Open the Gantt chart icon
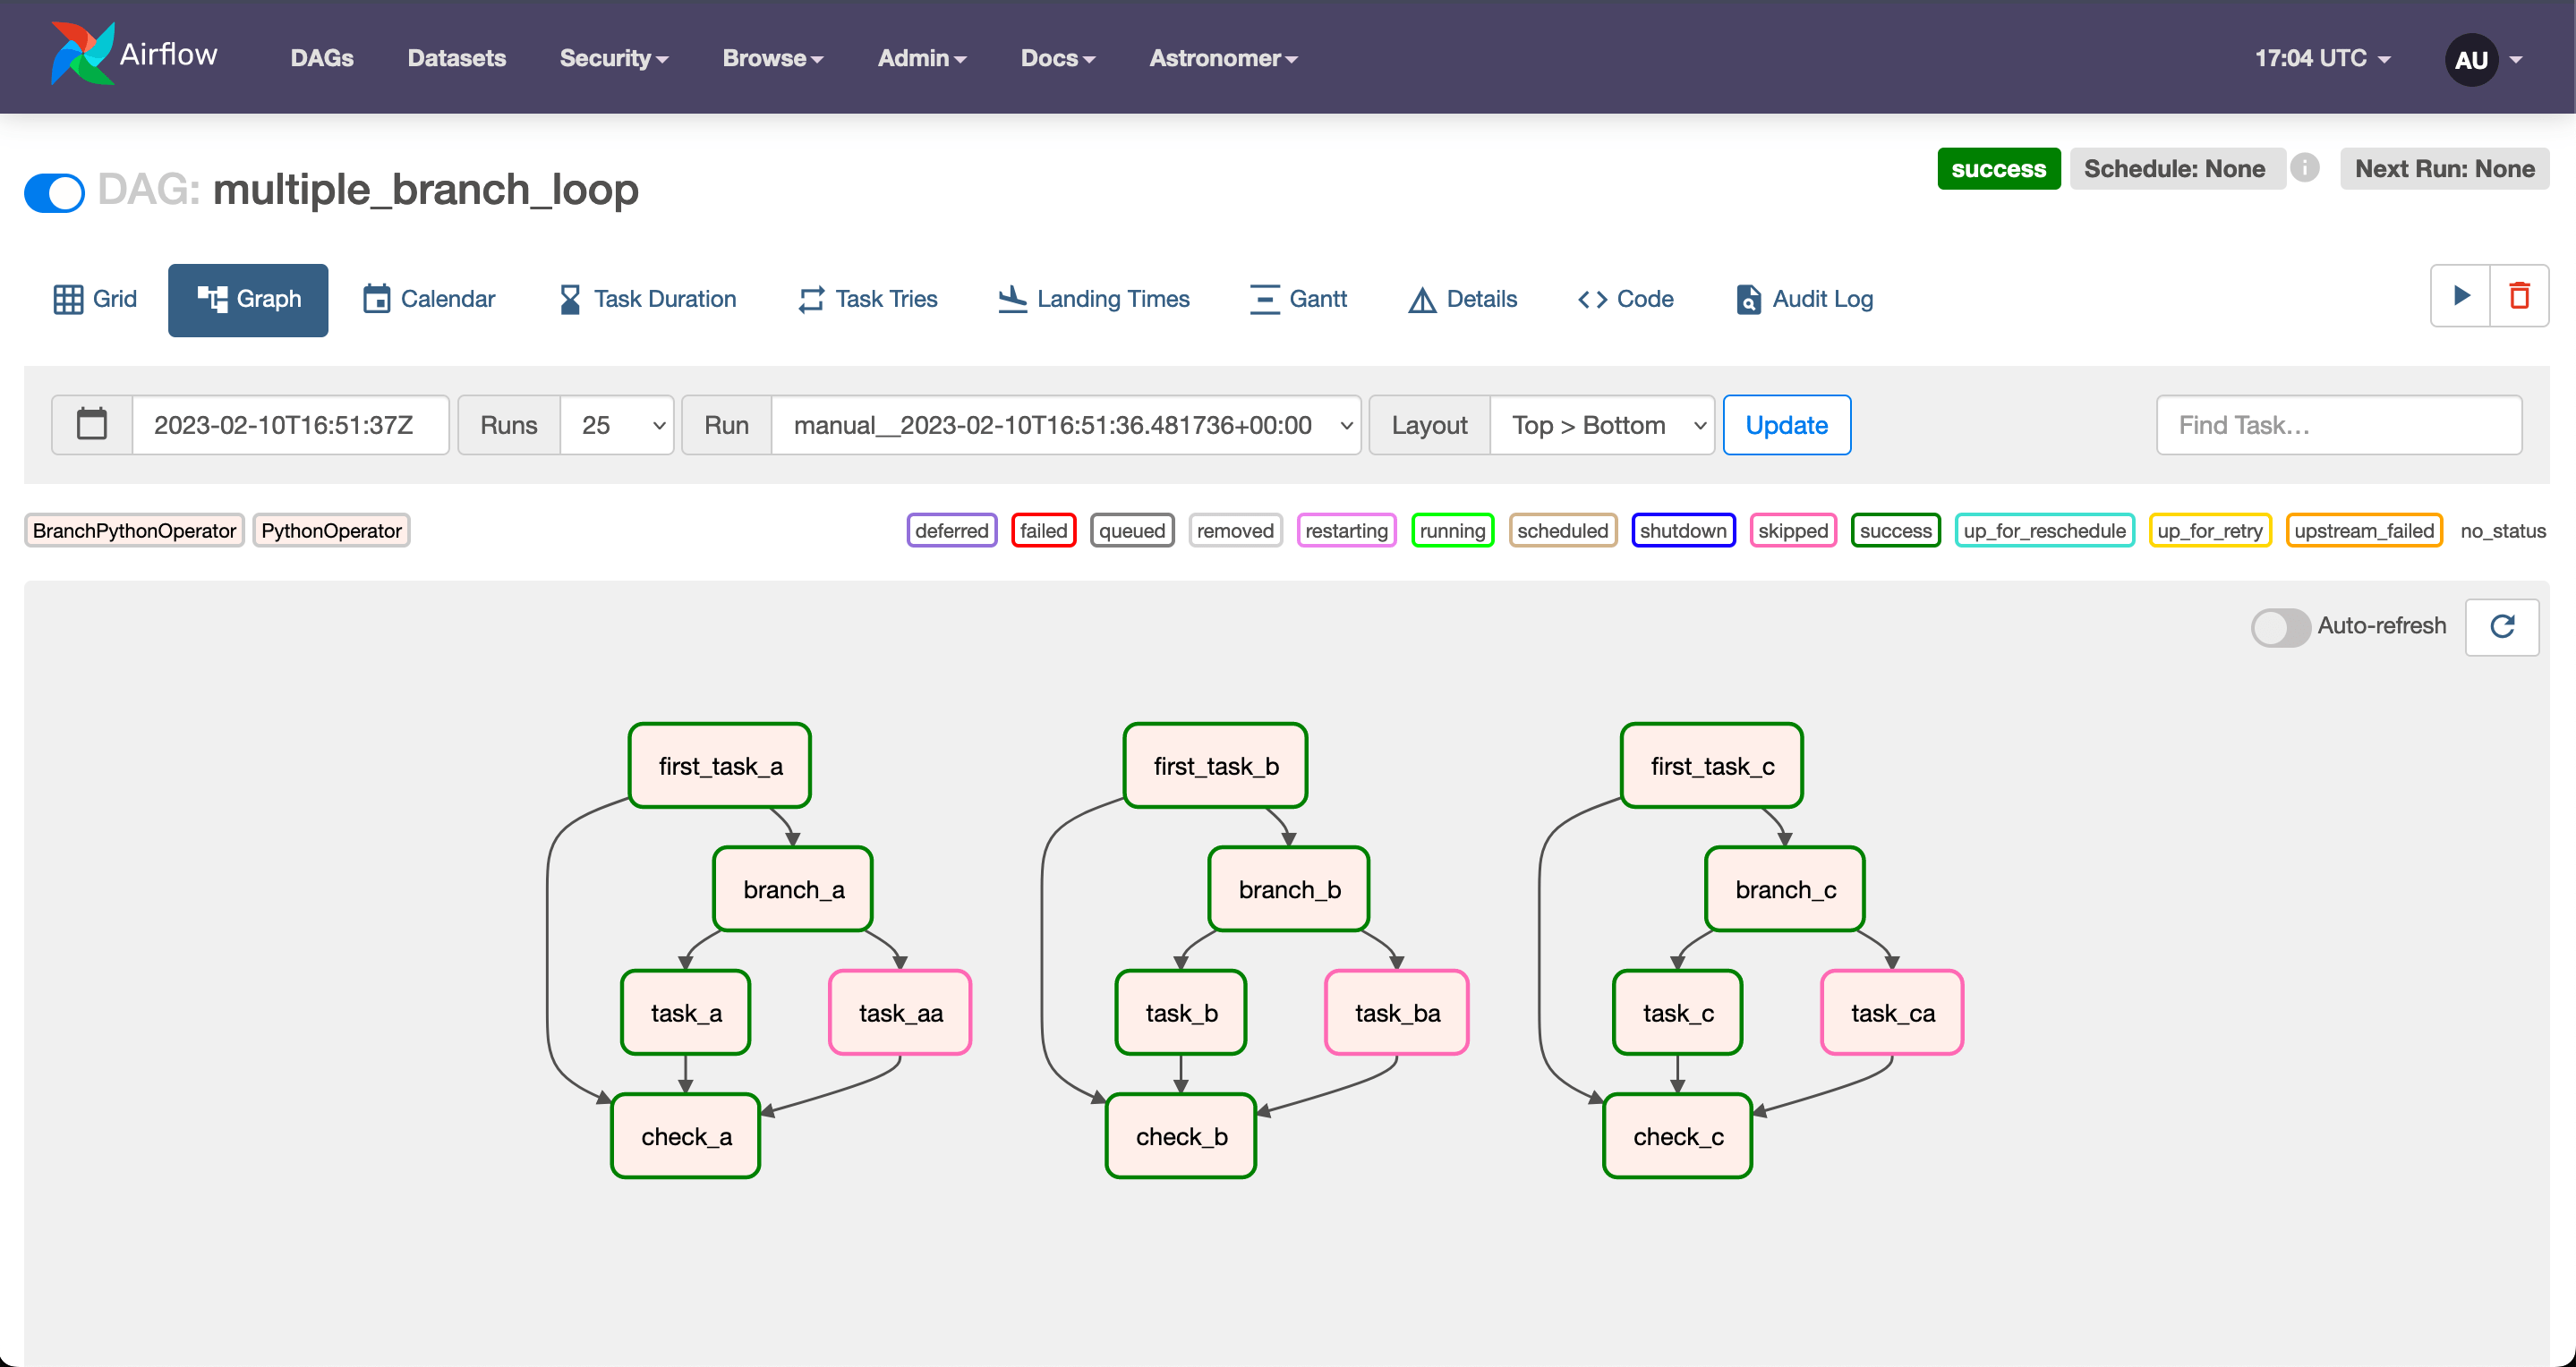Screen dimensions: 2576x1367 pos(1264,298)
